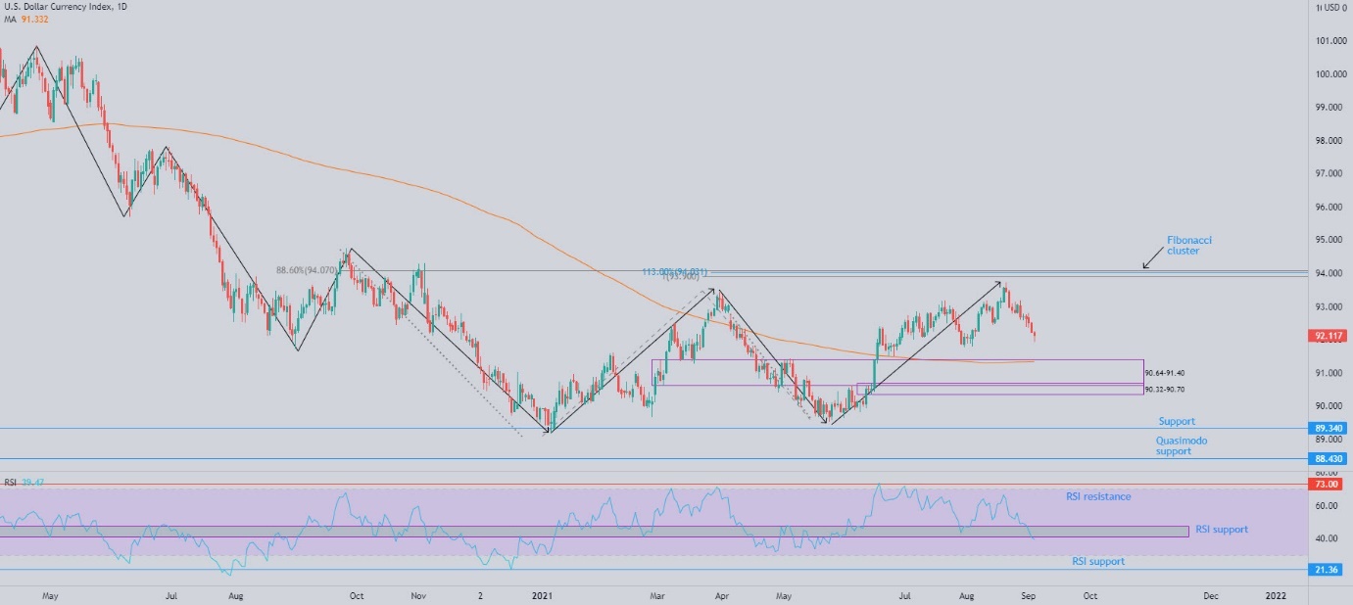Viewport: 1353px width, 605px height.
Task: Click the Apr label on time axis
Action: tap(722, 595)
